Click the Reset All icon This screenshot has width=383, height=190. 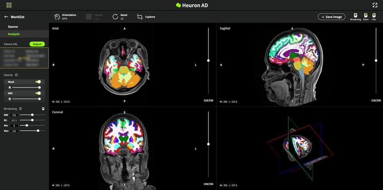click(x=115, y=17)
